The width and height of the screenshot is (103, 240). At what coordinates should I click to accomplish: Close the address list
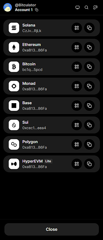51,229
